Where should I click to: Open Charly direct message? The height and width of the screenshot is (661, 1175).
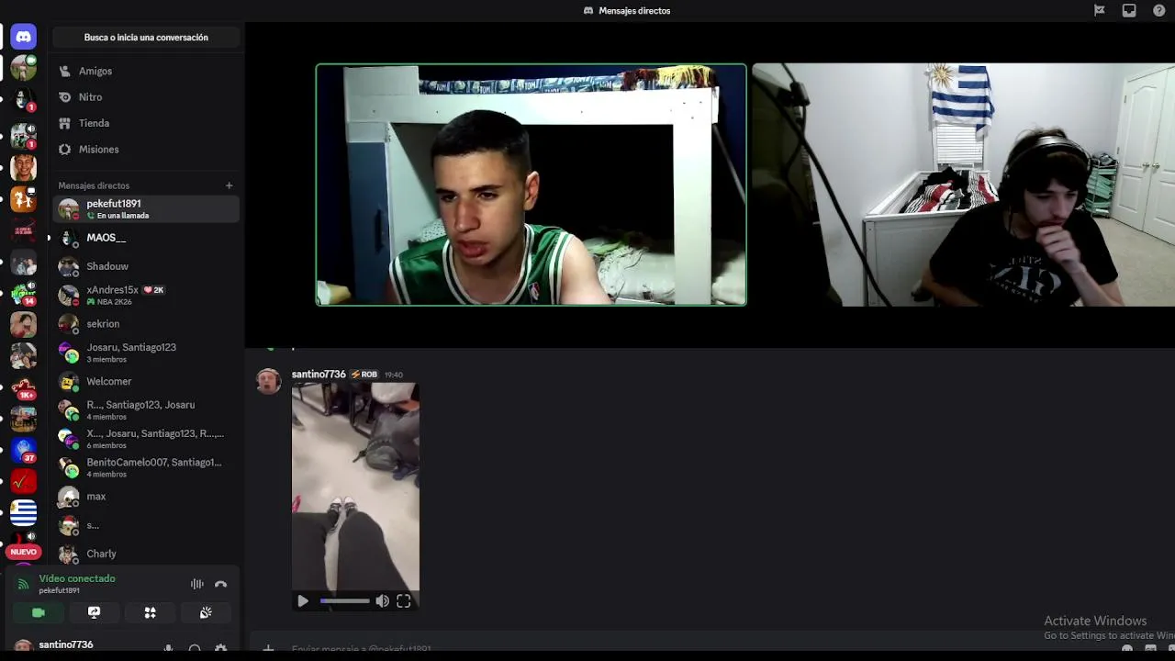[x=147, y=554]
